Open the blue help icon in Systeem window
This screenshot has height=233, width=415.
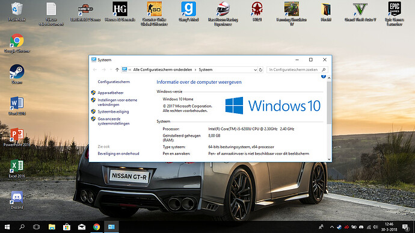324,76
